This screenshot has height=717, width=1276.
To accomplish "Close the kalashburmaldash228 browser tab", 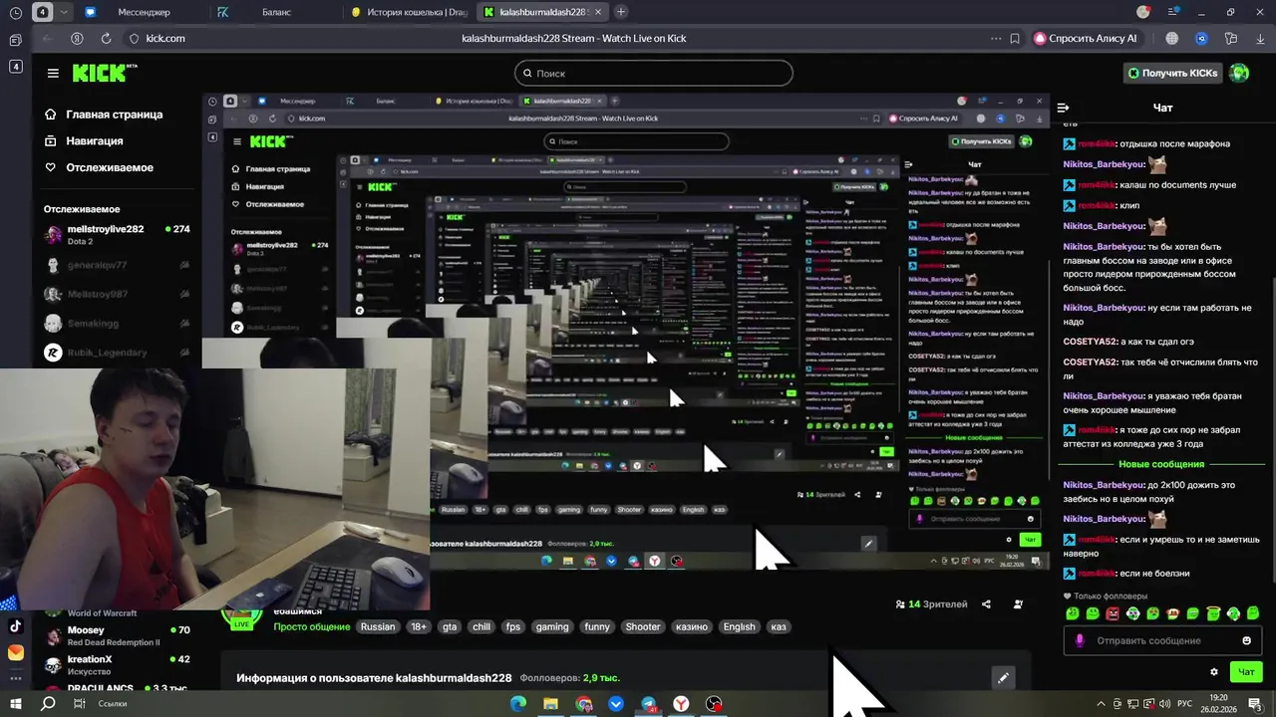I will click(599, 12).
